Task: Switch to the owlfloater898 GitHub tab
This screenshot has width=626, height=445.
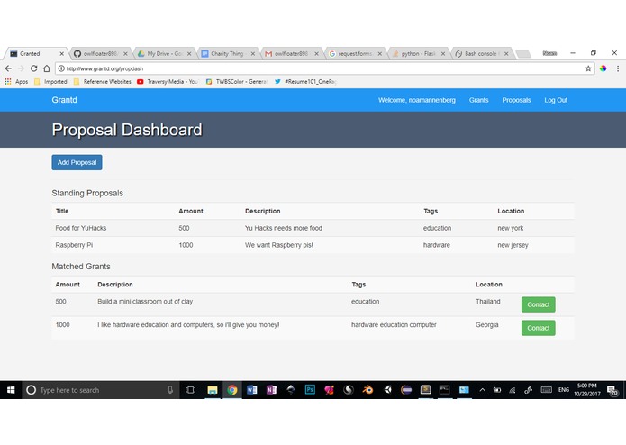Action: pos(101,53)
